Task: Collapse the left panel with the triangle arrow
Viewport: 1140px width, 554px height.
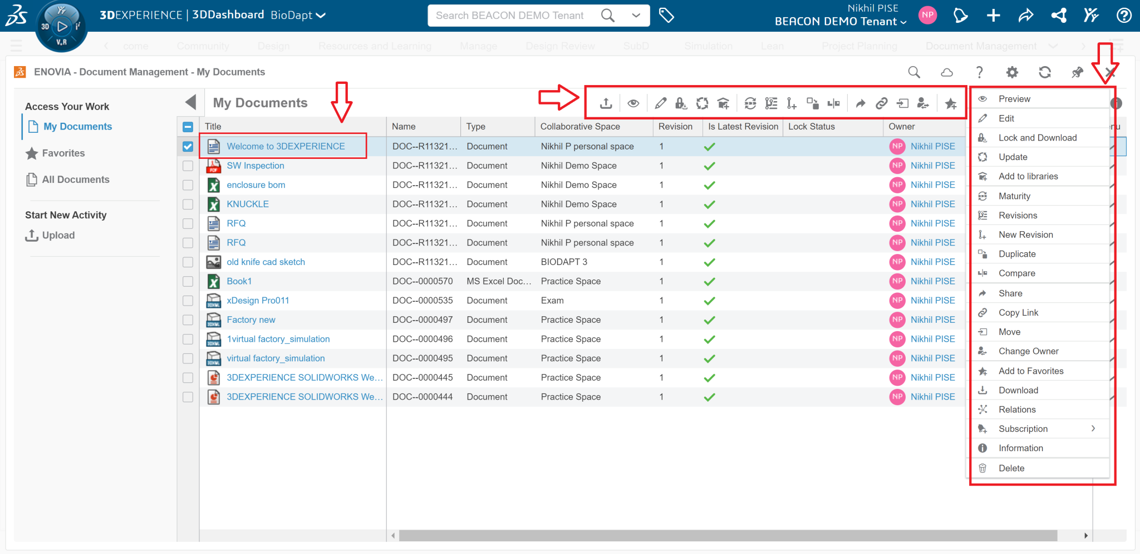Action: (191, 102)
